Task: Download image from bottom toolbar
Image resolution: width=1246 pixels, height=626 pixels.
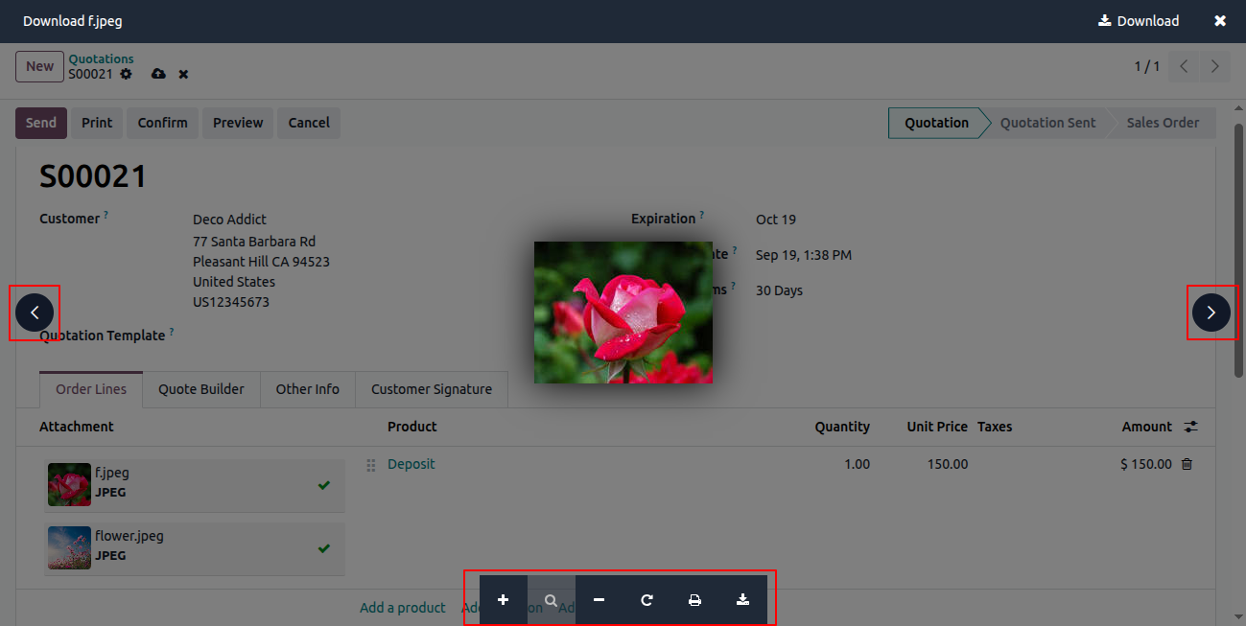Action: pyautogui.click(x=743, y=600)
